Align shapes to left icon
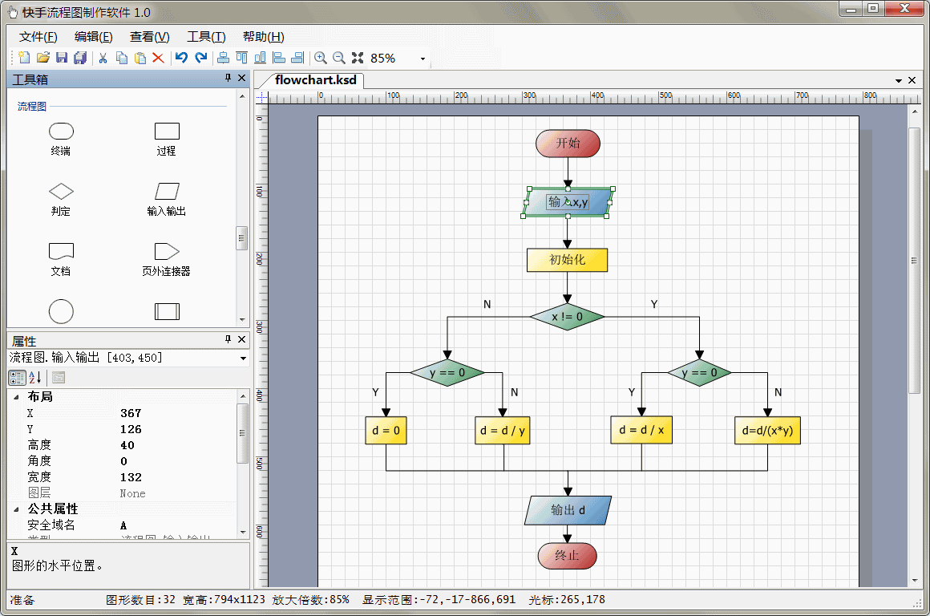Viewport: 930px width, 616px height. pyautogui.click(x=279, y=58)
